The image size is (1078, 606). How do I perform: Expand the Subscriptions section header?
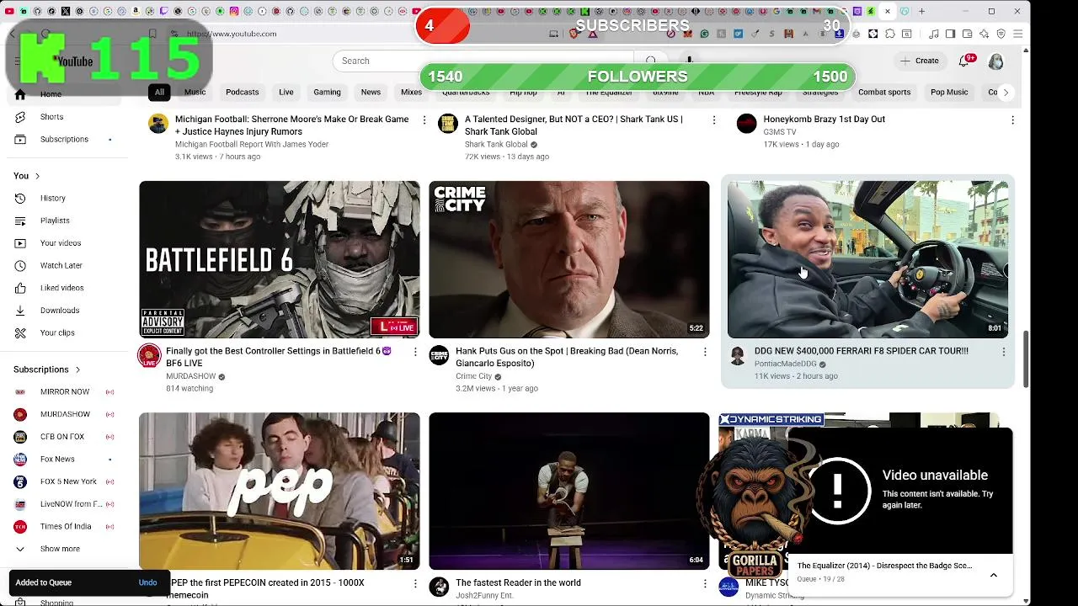[47, 369]
